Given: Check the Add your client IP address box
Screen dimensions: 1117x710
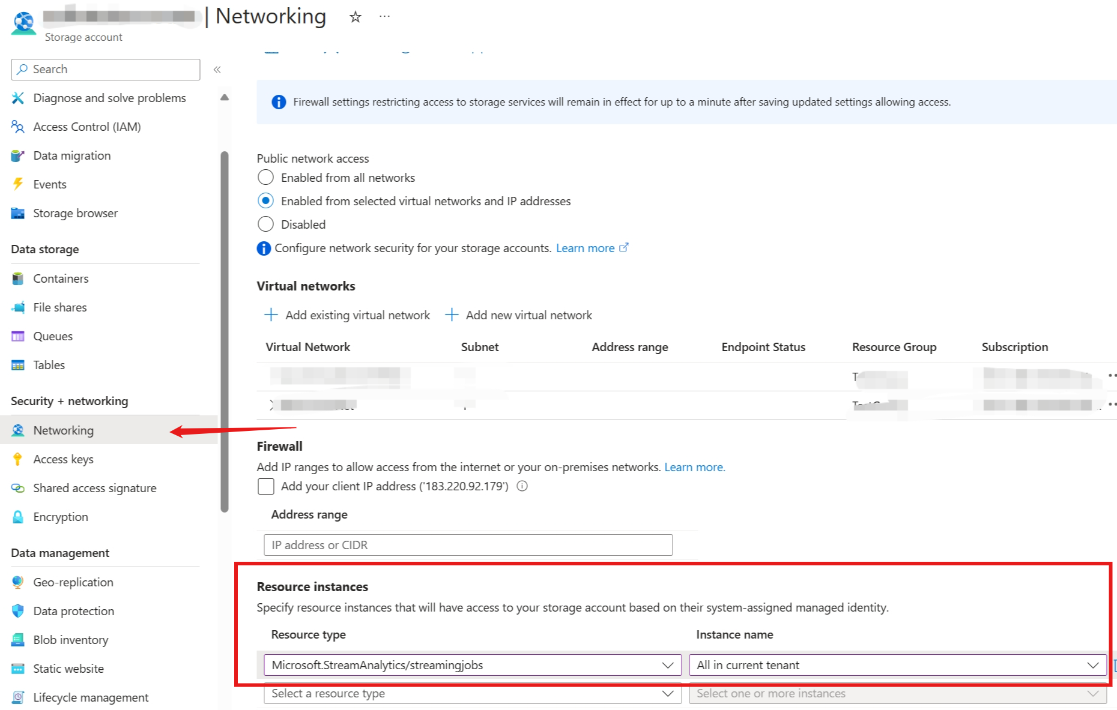Looking at the screenshot, I should 265,486.
